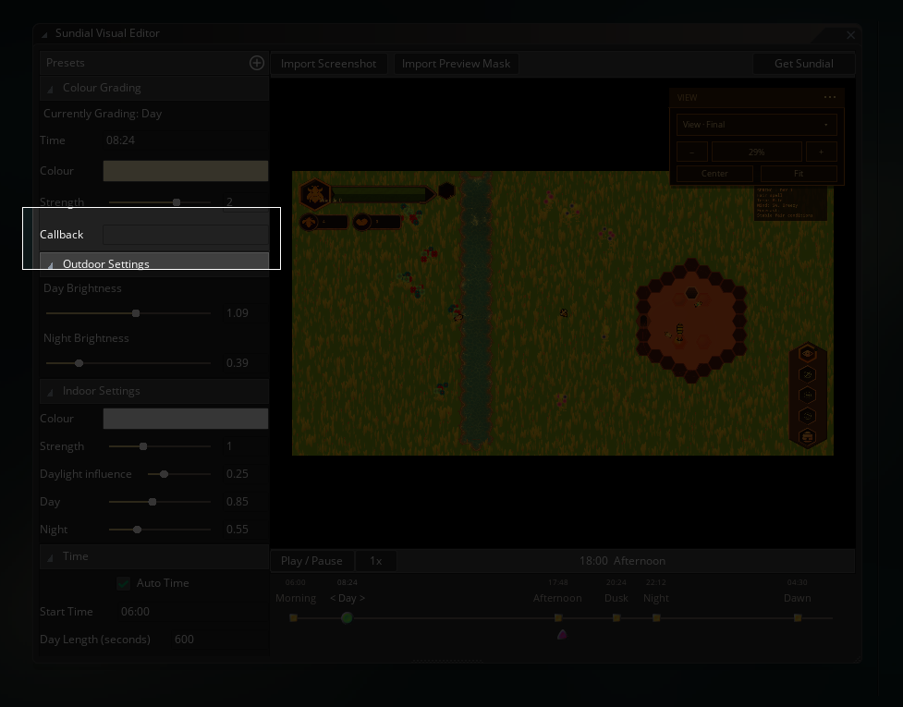Open the Colour Grading colour swatch
The width and height of the screenshot is (903, 707).
coord(186,171)
